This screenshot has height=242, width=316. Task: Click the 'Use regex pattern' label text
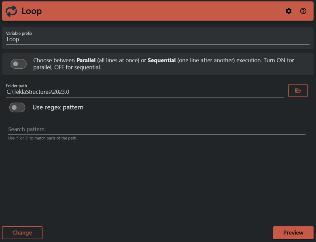click(x=58, y=107)
